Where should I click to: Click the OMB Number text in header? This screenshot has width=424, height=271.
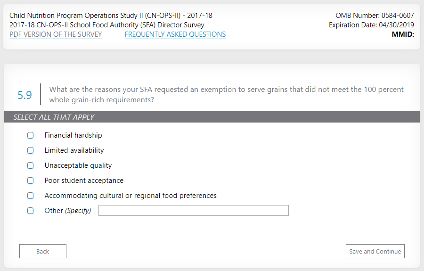coord(375,16)
